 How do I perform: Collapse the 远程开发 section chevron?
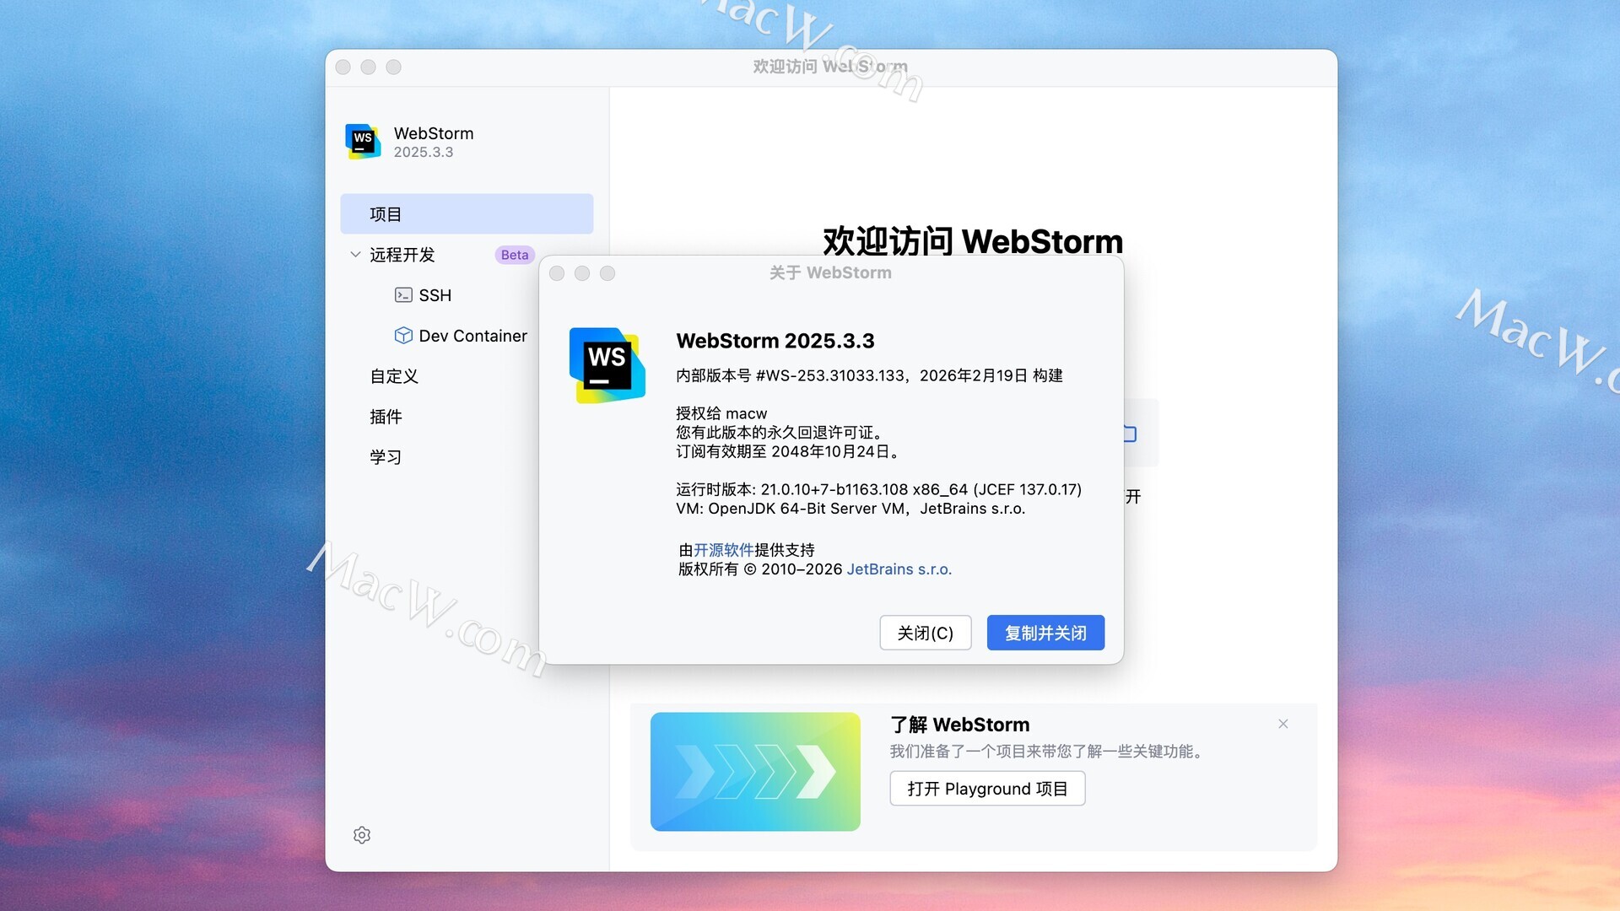tap(355, 255)
